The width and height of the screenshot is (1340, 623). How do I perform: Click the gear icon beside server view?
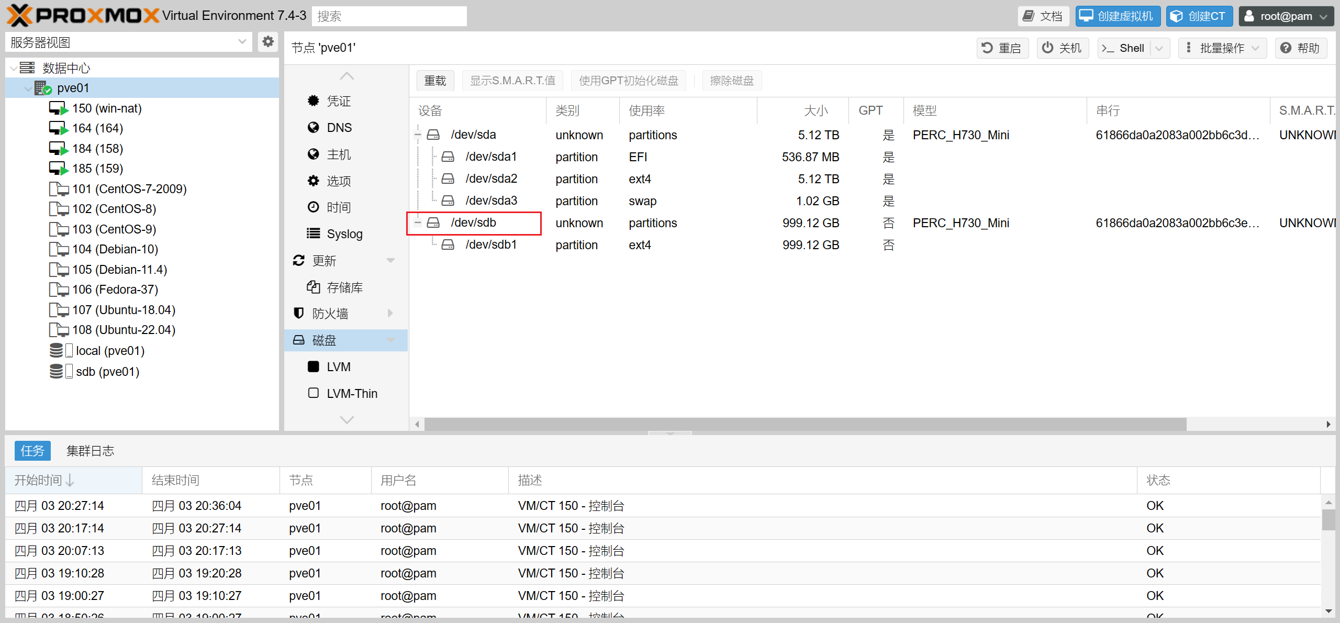268,42
